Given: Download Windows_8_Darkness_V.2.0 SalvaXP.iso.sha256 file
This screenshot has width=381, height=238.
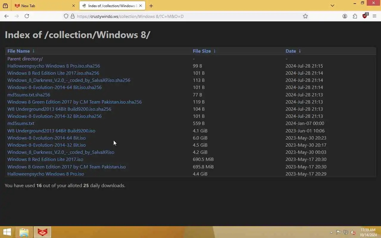Looking at the screenshot, I should coord(69,80).
